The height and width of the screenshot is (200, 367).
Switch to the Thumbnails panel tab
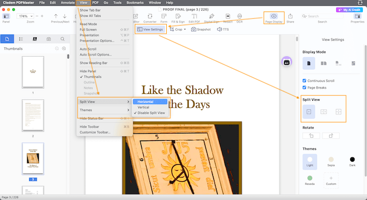click(7, 39)
